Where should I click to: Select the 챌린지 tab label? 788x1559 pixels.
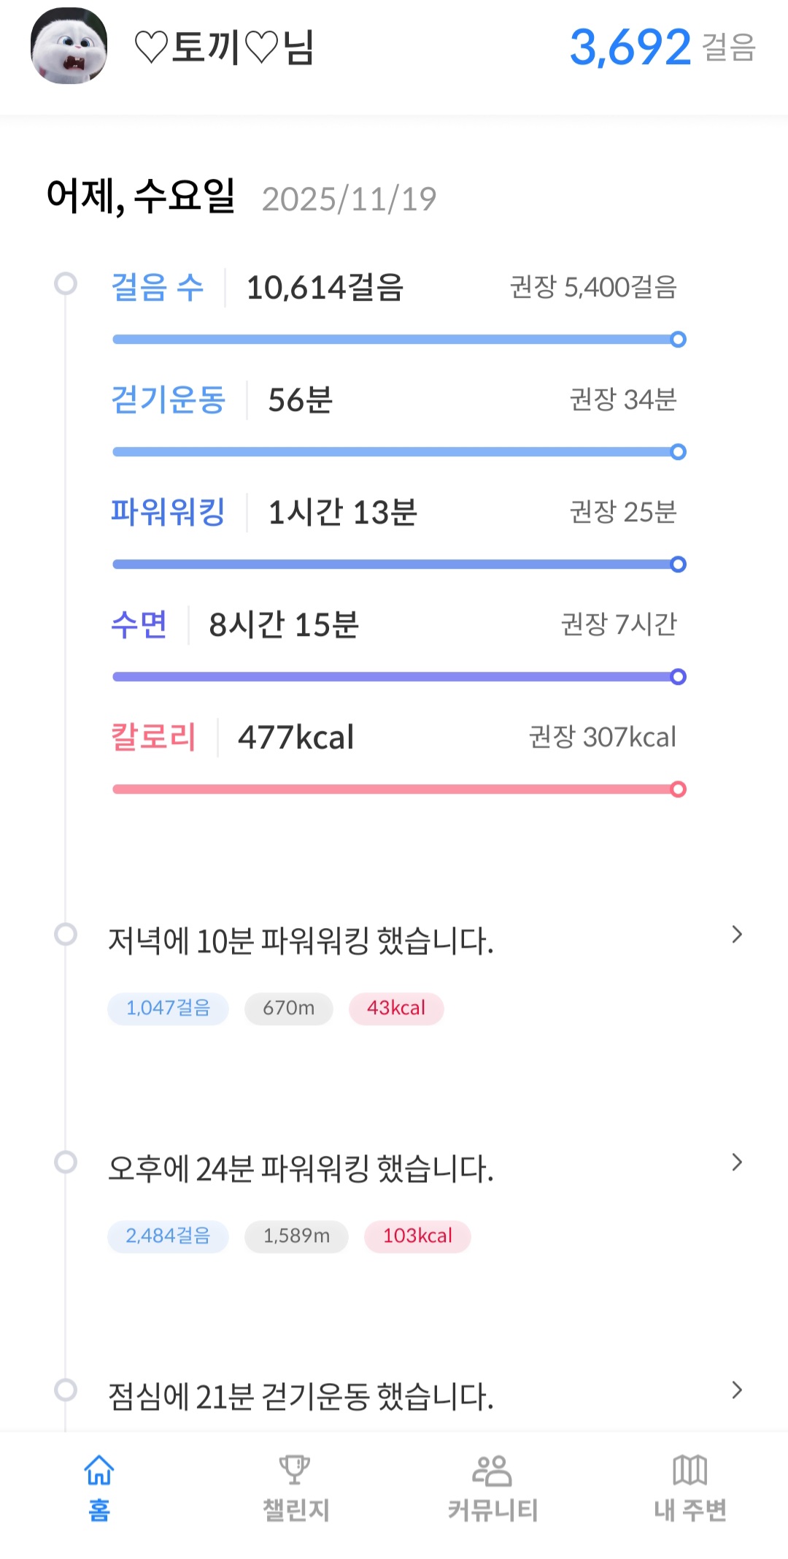coord(295,1510)
